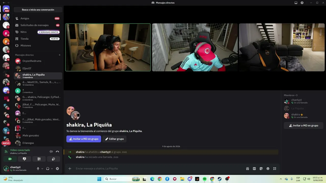
Task: Open Tienda page
Action: [38, 39]
